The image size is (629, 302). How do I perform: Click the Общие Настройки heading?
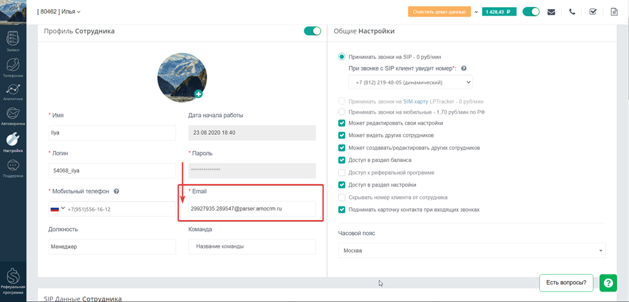364,31
